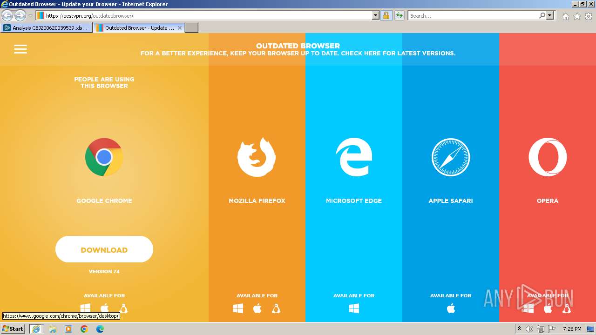Click the network tray icon
This screenshot has height=335, width=596.
541,329
